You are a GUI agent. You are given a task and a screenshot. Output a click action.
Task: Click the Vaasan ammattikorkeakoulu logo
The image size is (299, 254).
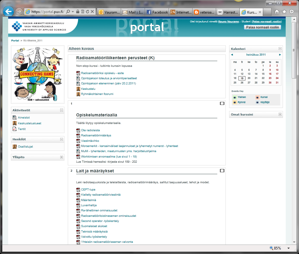39,26
